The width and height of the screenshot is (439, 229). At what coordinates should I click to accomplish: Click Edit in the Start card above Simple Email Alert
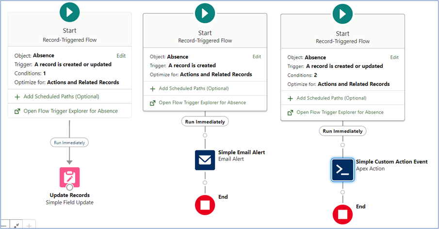coord(257,57)
